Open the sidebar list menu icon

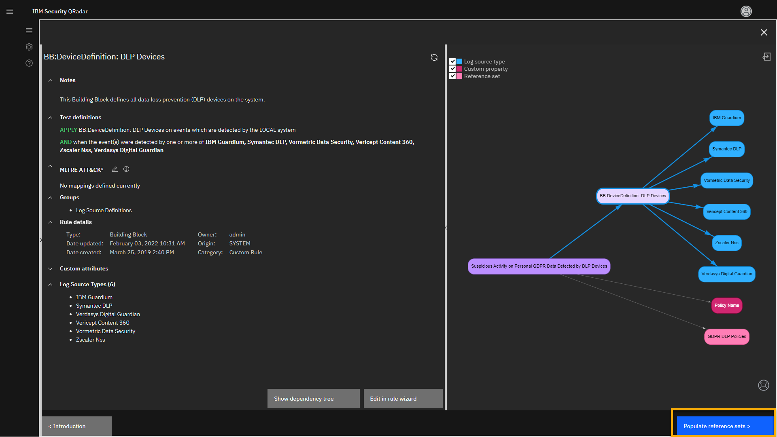[29, 31]
